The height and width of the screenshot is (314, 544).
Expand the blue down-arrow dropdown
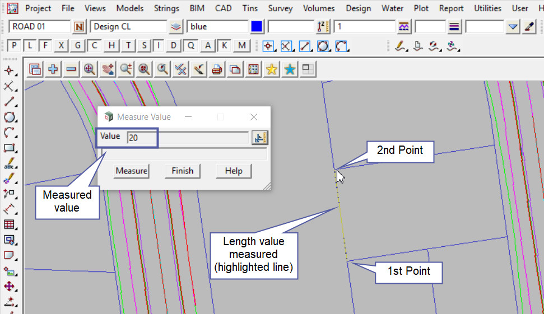(513, 27)
